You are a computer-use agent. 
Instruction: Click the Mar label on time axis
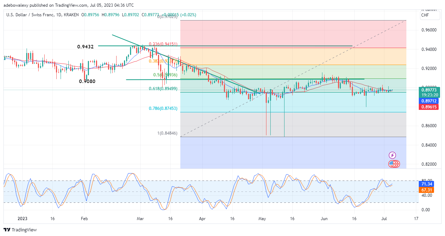point(140,219)
